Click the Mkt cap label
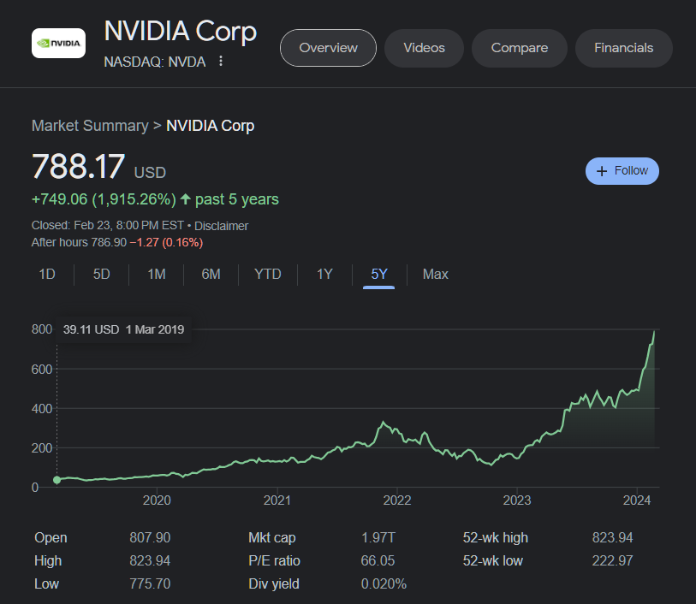The image size is (696, 604). tap(272, 537)
